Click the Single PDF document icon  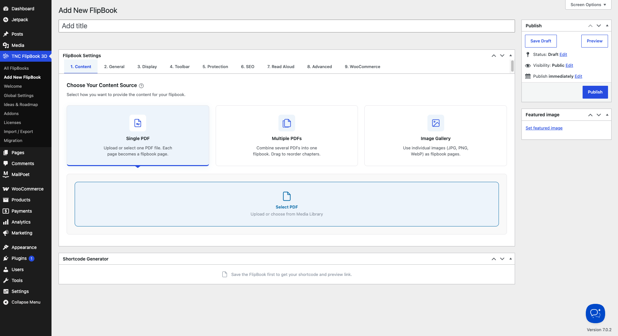point(138,123)
